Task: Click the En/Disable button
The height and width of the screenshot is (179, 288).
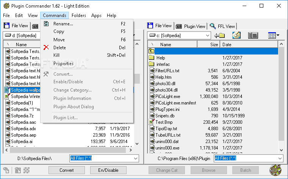Action: point(108,170)
